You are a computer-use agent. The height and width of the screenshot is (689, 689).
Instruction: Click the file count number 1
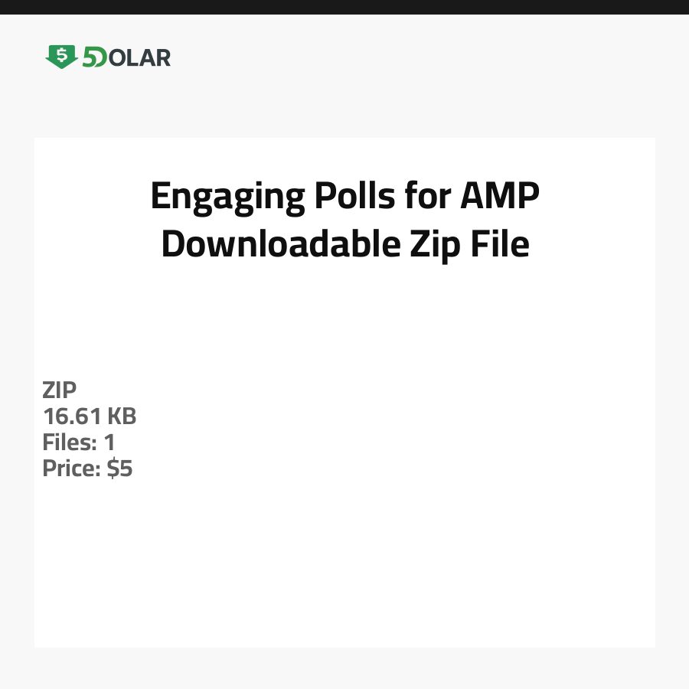[x=109, y=442]
